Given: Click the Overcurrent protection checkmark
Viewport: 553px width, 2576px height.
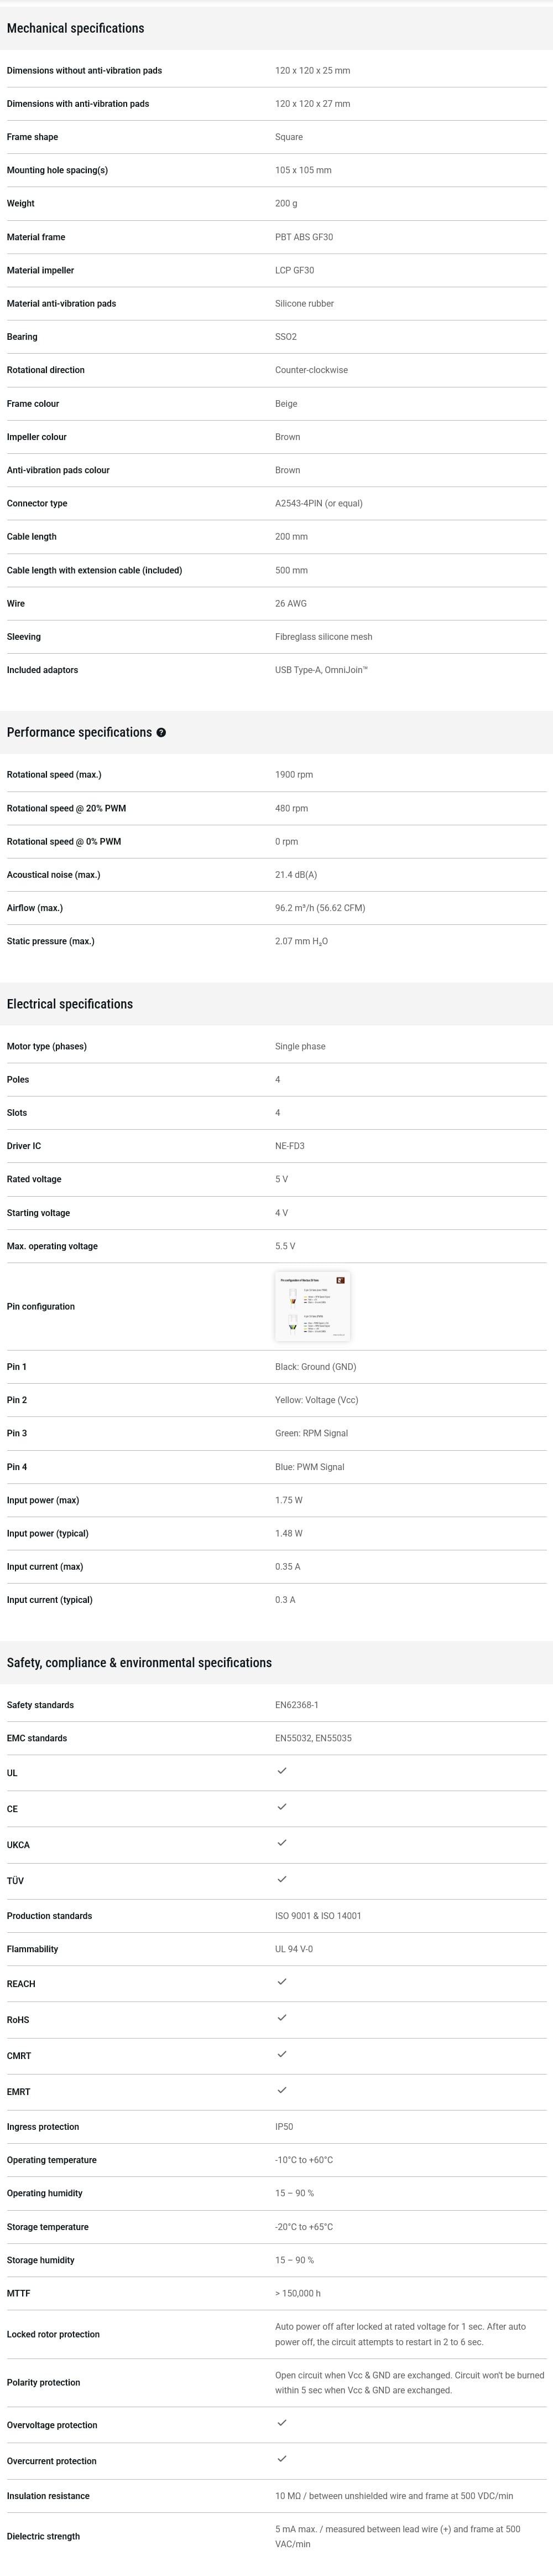Looking at the screenshot, I should click(x=281, y=2459).
